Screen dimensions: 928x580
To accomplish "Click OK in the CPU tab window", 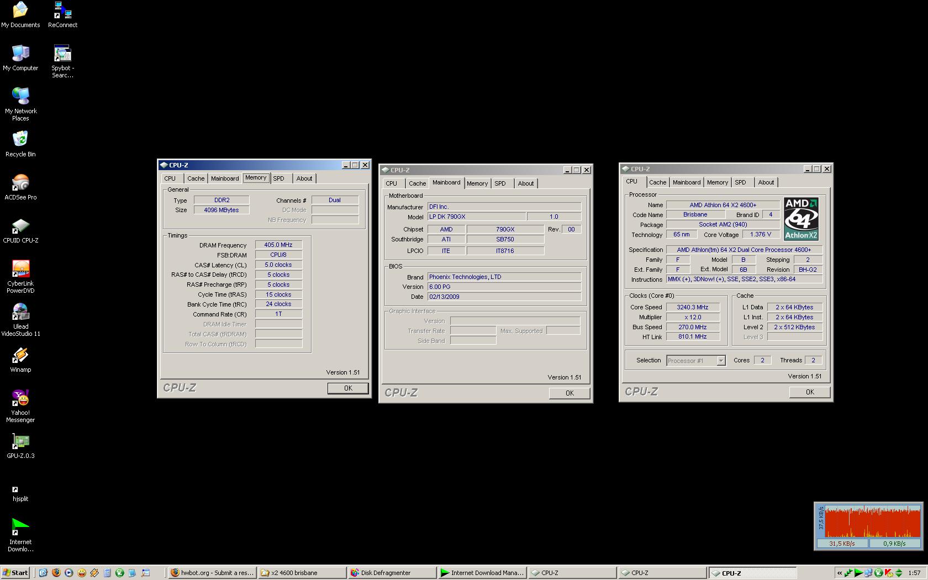I will 810,392.
